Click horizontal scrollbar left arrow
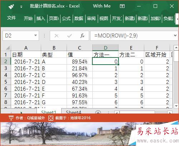The height and width of the screenshot is (146, 179). 117,112
